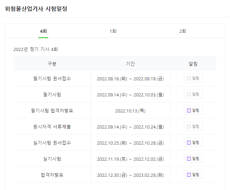230x190 pixels.
Task: Click the date 2022.09.14.(수) ~ 2022.10.24.(월)
Action: (x=130, y=127)
